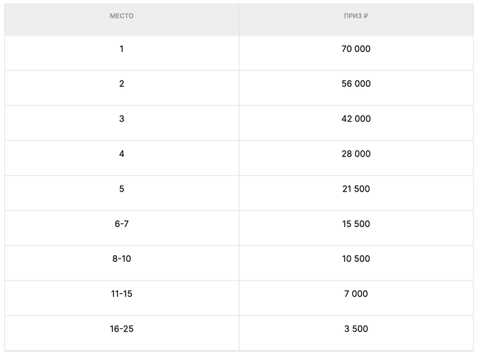Select the 6-7 place range cell
The width and height of the screenshot is (478, 355).
(x=122, y=224)
